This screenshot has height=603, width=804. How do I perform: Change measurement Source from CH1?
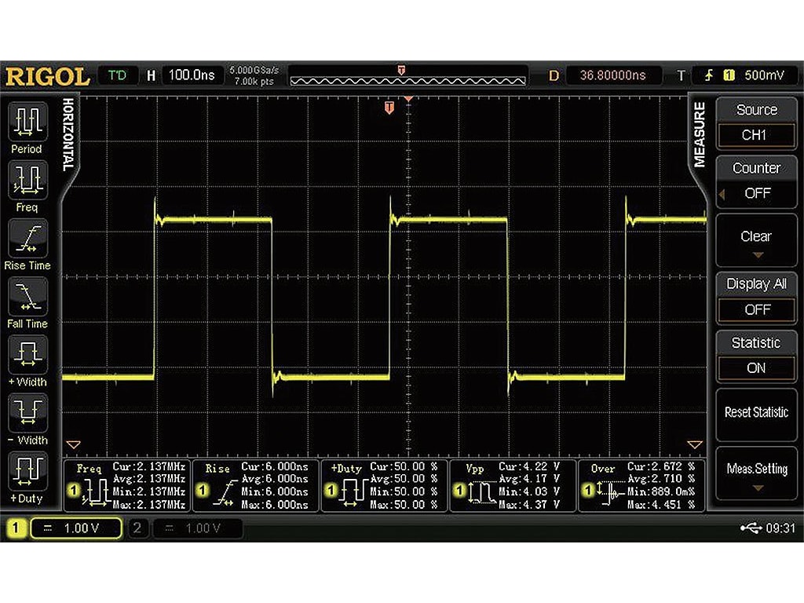(755, 135)
